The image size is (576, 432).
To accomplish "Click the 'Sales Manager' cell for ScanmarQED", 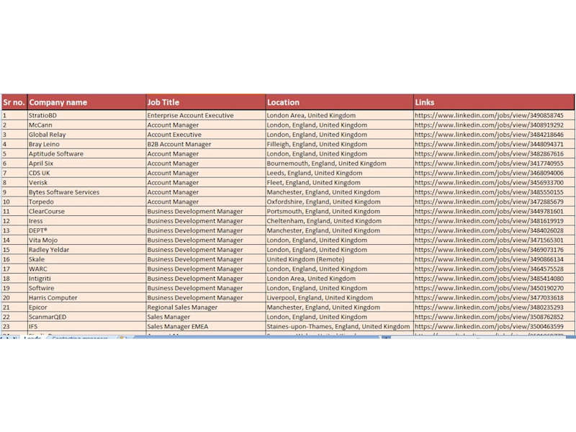I will pos(206,317).
